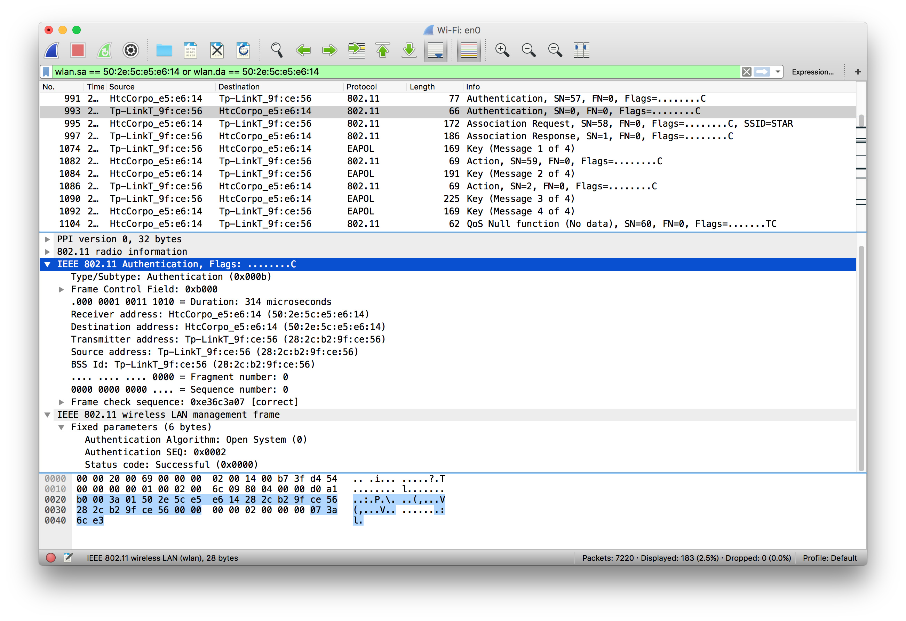Open Capture Options gear icon
906x621 pixels.
pyautogui.click(x=130, y=50)
